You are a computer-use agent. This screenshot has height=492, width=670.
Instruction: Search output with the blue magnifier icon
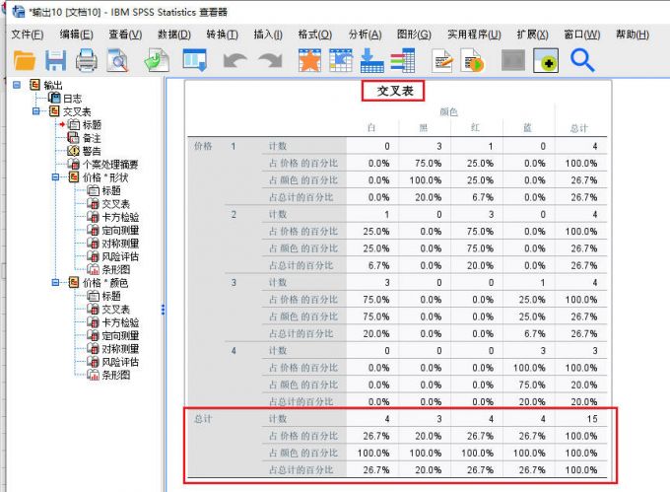[x=582, y=60]
